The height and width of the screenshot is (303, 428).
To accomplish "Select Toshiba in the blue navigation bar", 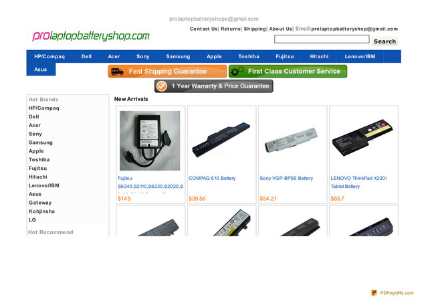I will pyautogui.click(x=249, y=56).
